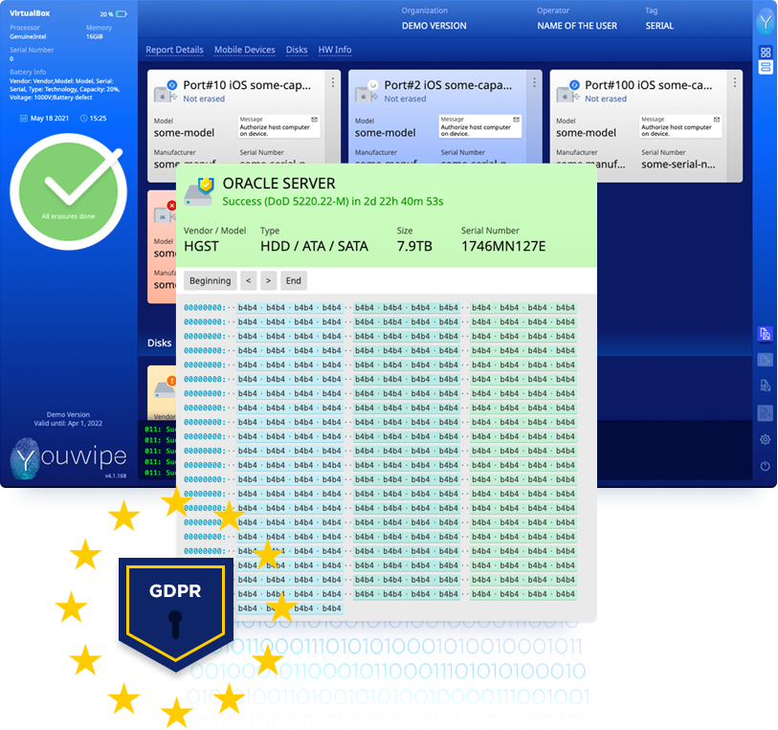Click the calendar icon beside May 18 2021
Viewport: 778px width, 730px height.
tap(23, 118)
